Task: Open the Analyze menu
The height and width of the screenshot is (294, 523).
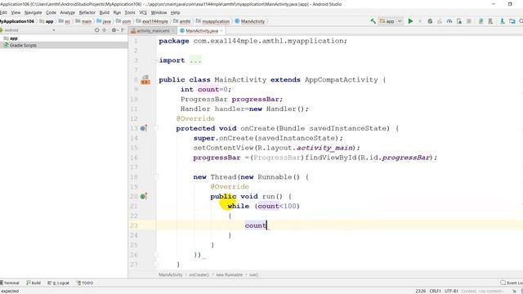Action: pyautogui.click(x=67, y=12)
